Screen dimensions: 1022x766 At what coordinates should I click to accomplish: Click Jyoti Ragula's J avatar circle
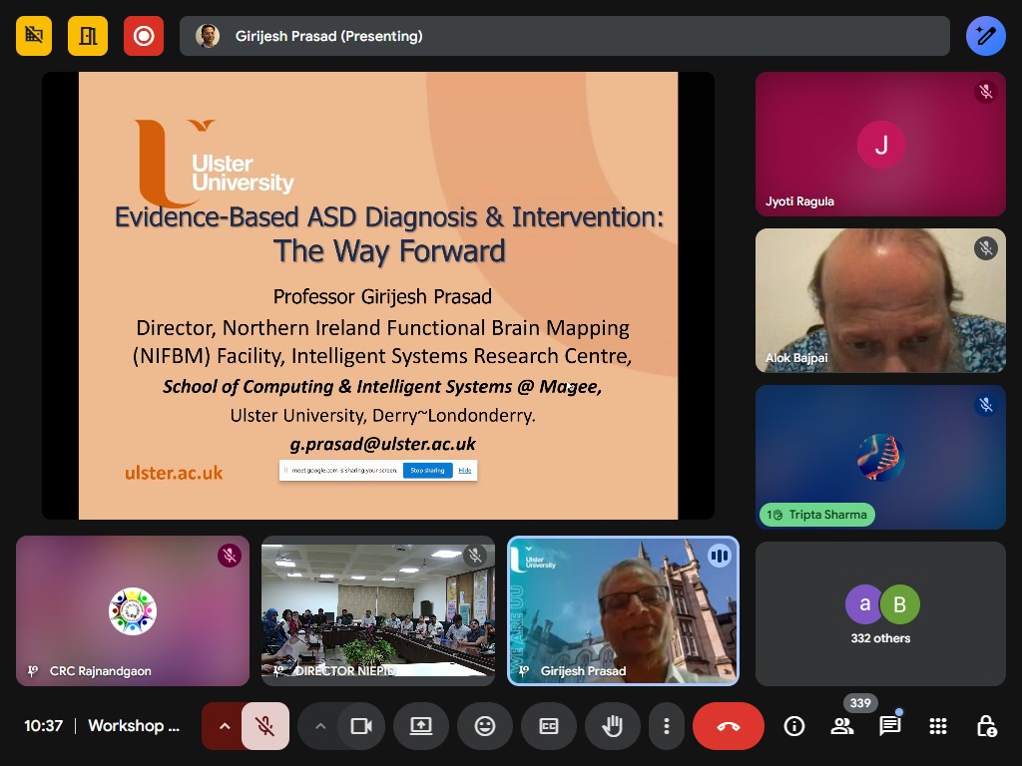click(x=880, y=144)
